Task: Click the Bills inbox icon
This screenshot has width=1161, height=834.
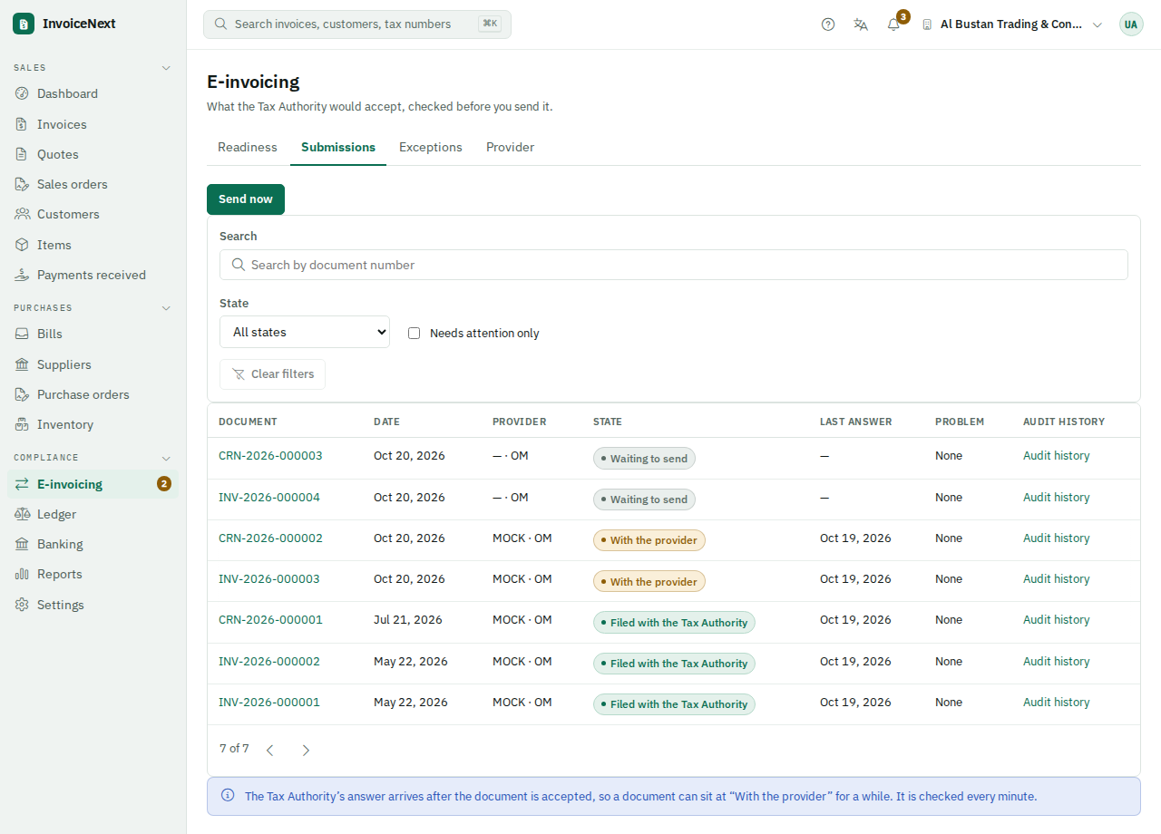Action: [22, 334]
